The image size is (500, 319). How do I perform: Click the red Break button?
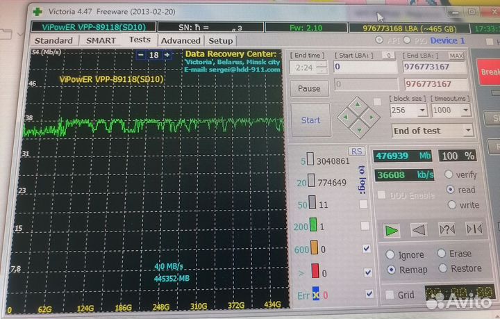488,72
